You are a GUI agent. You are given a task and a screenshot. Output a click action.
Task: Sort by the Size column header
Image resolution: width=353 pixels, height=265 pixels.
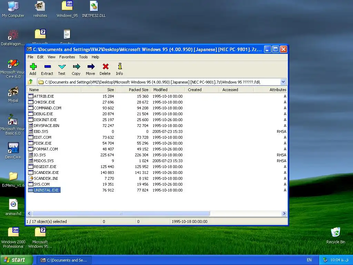pos(98,90)
